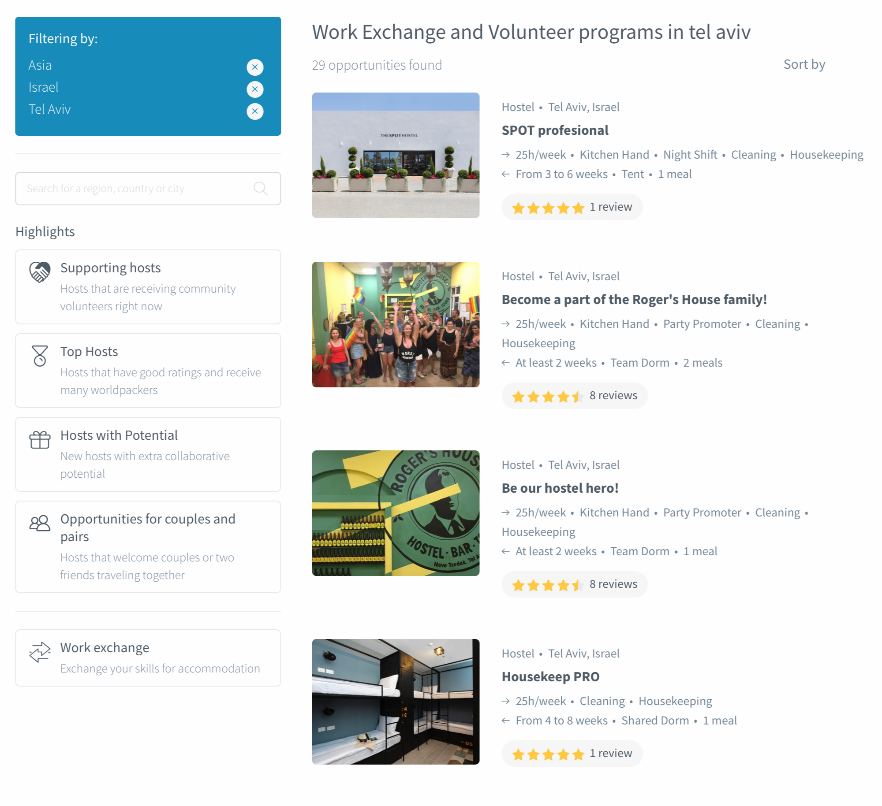Remove the Asia filter

tap(254, 67)
